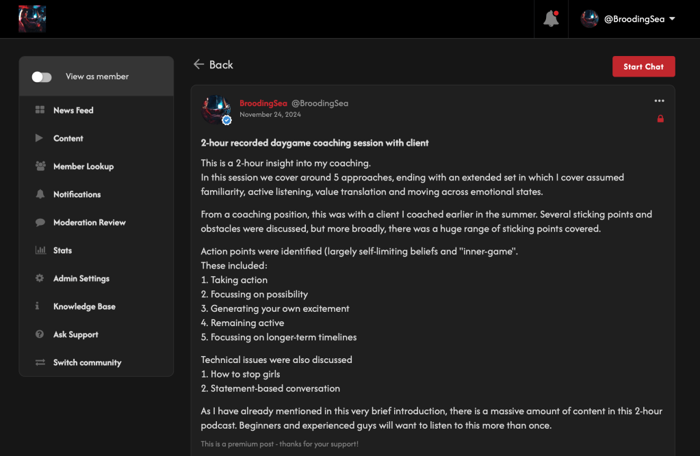Click the BroodingSea author name link

tap(263, 103)
